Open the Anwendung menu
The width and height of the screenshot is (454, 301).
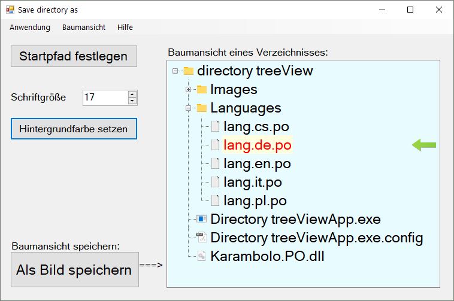(x=30, y=28)
